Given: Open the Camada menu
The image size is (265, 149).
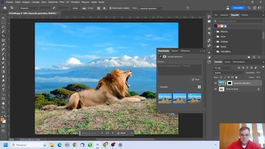Looking at the screenshot, I should click(x=36, y=2).
